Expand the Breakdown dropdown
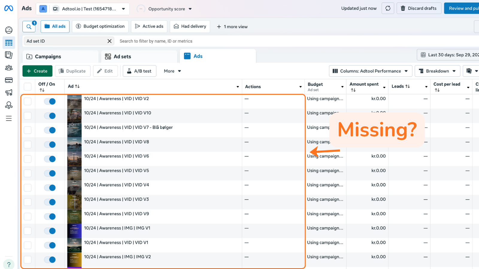Viewport: 479px width, 269px height. (x=437, y=71)
